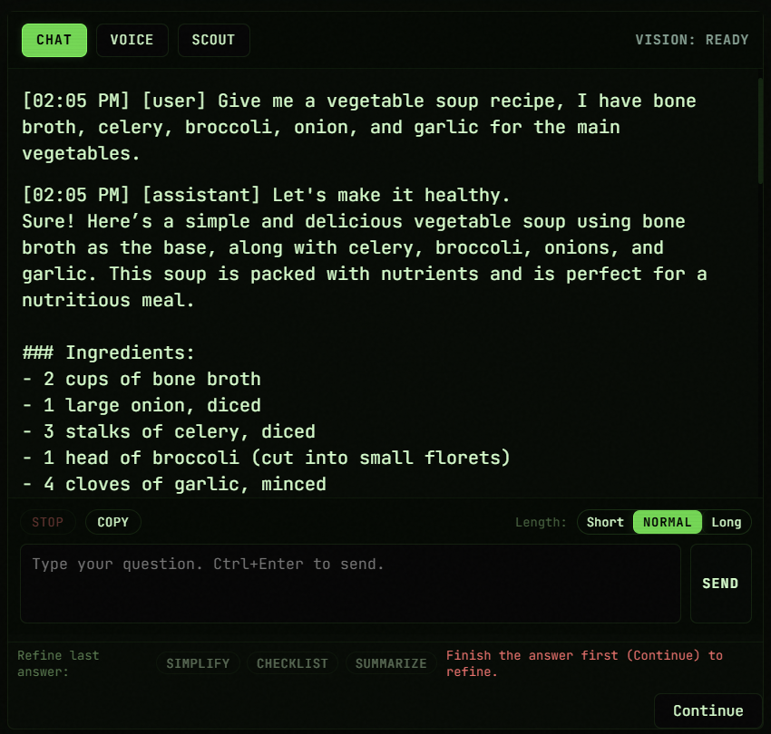Click the "1 large onion, diced" line
Screen dimensions: 771x734
[x=142, y=405]
